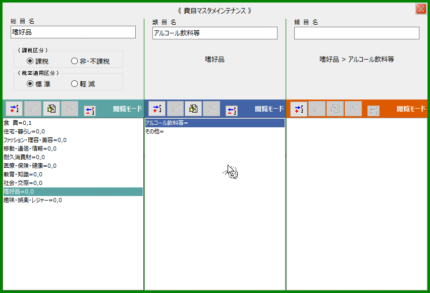Click the cancel X icon in the teal toolbar
Image resolution: width=430 pixels, height=293 pixels.
[x=70, y=109]
